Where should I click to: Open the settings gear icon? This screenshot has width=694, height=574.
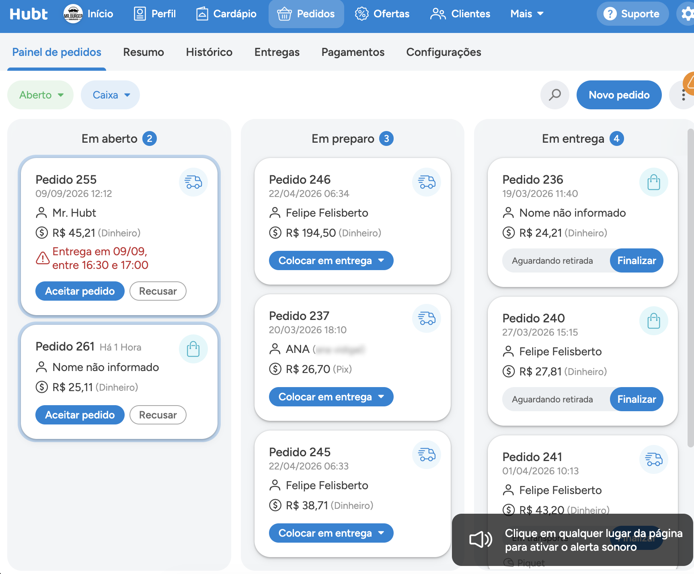click(x=687, y=14)
